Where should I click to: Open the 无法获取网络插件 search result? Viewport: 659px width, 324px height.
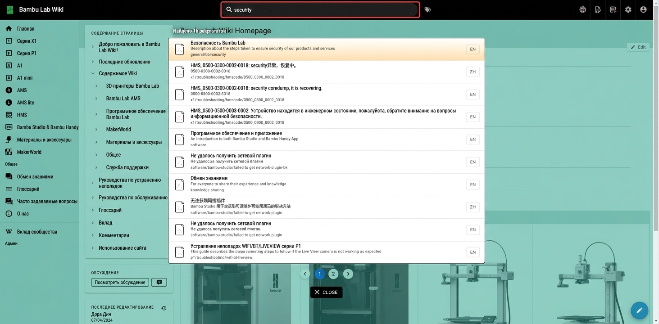(327, 207)
